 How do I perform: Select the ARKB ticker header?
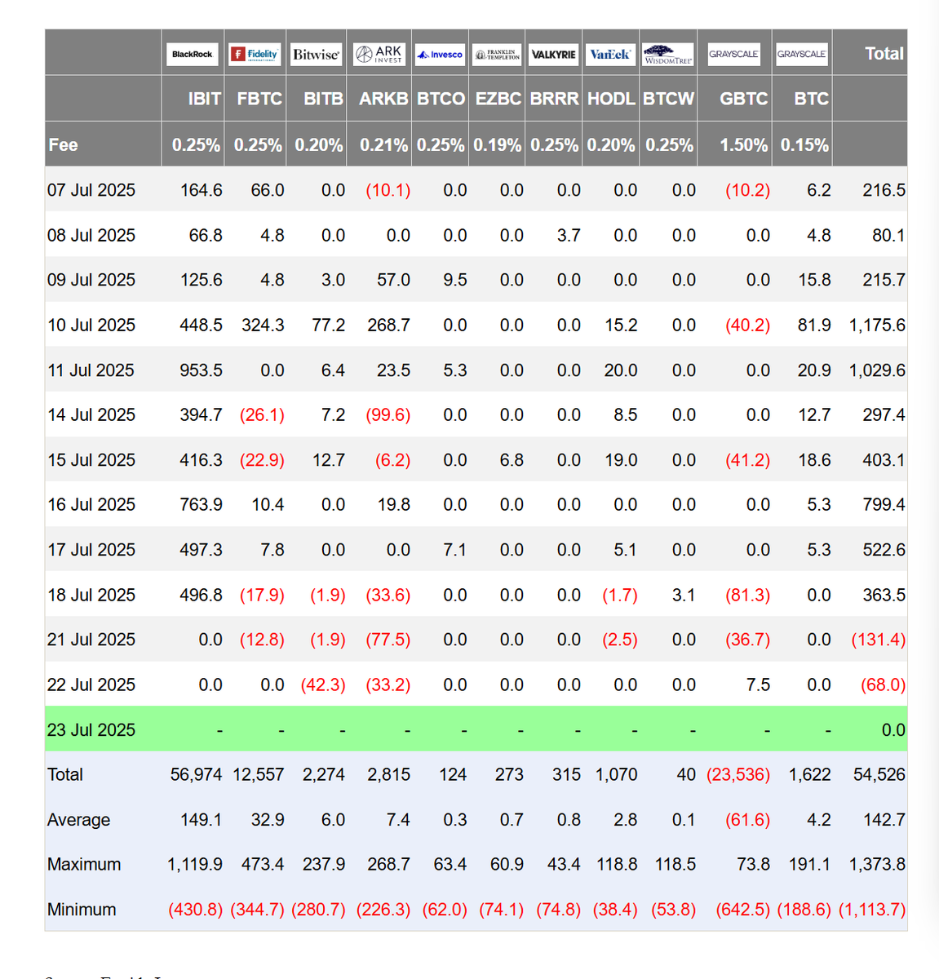tap(383, 99)
